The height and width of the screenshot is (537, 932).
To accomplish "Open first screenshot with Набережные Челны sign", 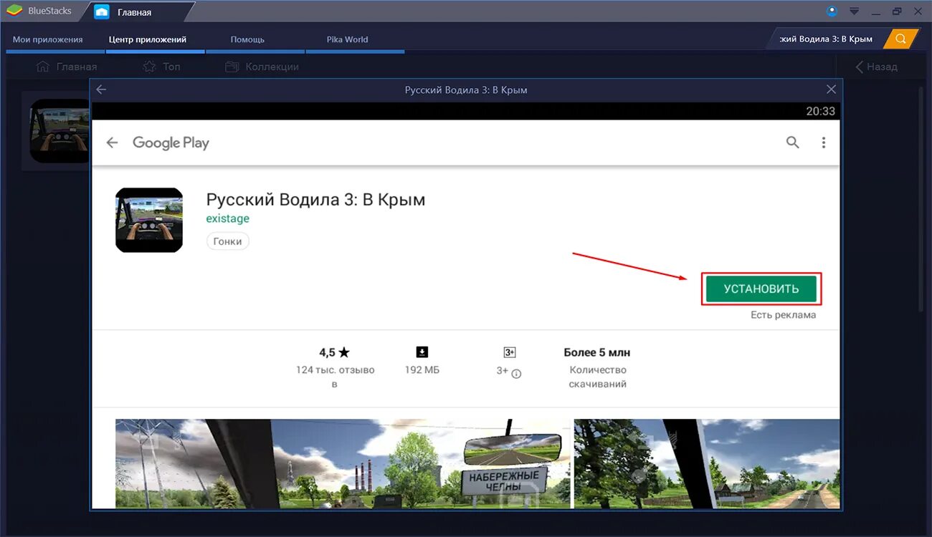I will click(x=343, y=463).
